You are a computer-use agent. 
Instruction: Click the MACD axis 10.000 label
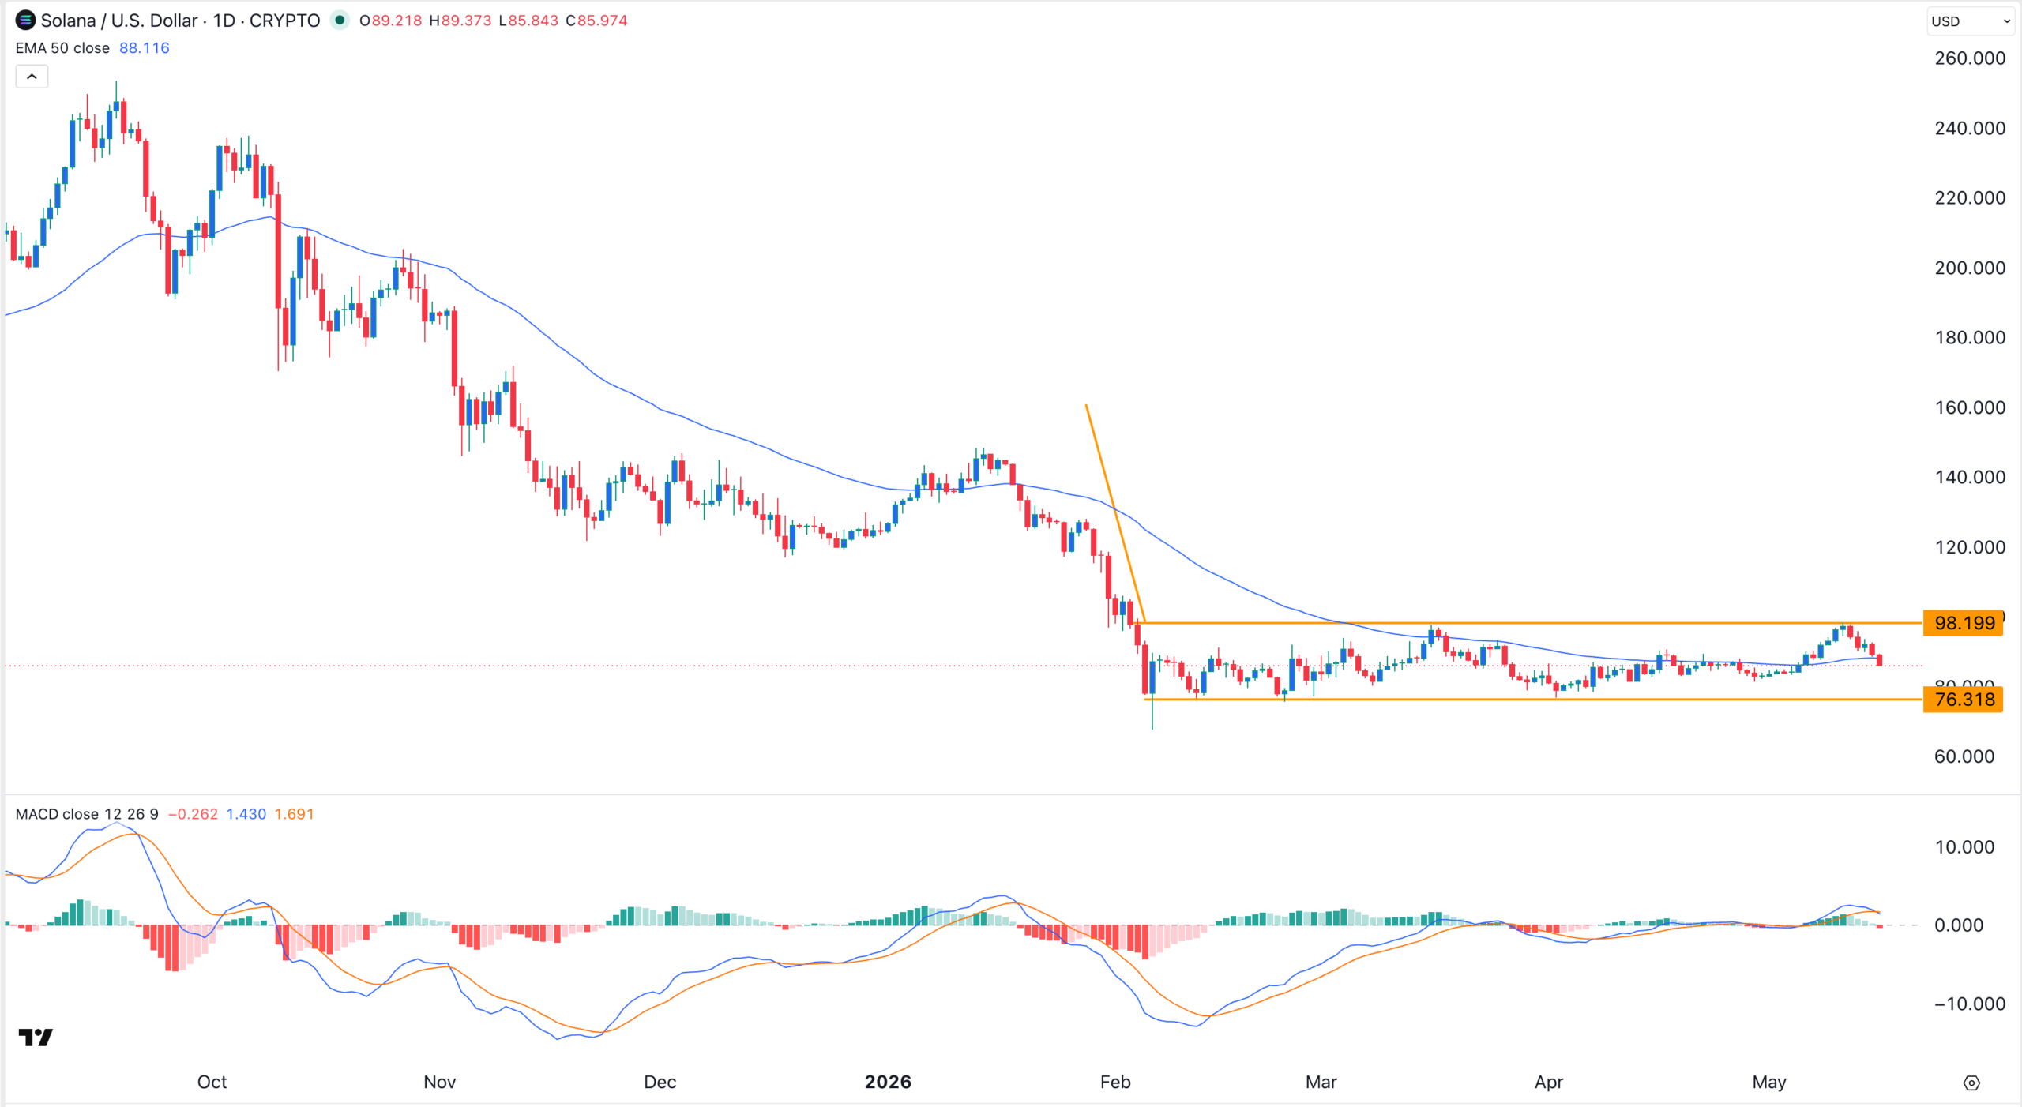[x=1964, y=847]
